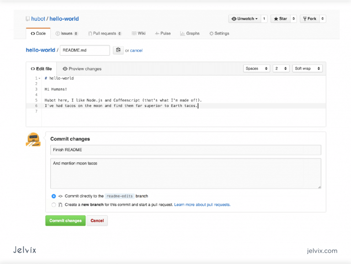Viewport: 351px width, 264px height.
Task: Switch to Preview changes tab
Action: [x=82, y=69]
